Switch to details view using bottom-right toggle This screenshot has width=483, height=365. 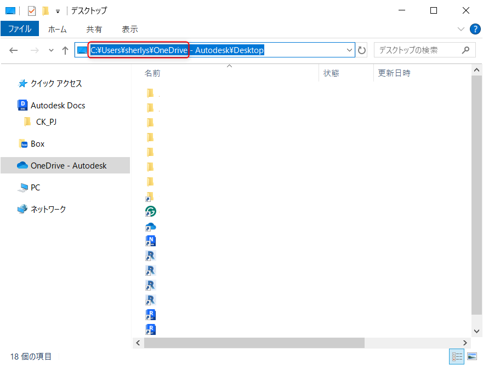[x=457, y=357]
